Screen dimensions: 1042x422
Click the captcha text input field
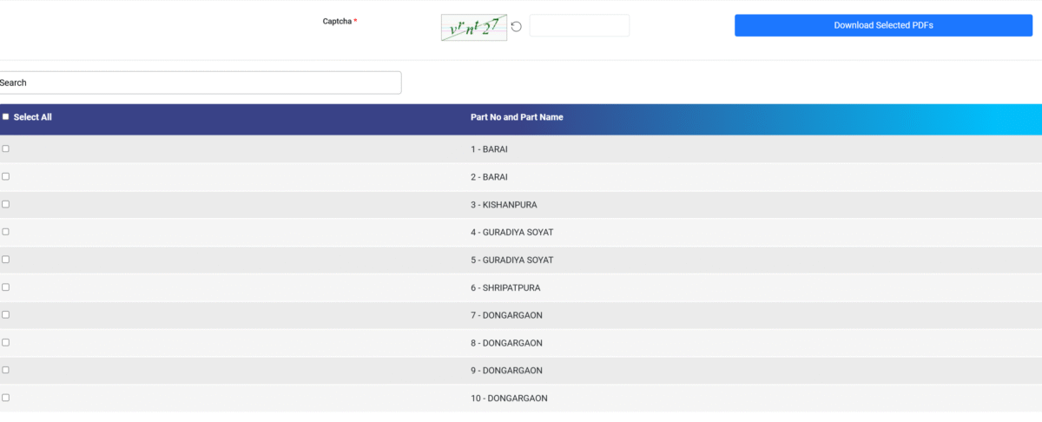[x=579, y=26]
